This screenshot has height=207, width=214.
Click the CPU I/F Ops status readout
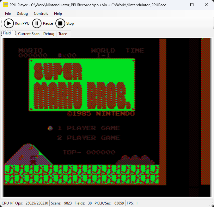pos(25,203)
